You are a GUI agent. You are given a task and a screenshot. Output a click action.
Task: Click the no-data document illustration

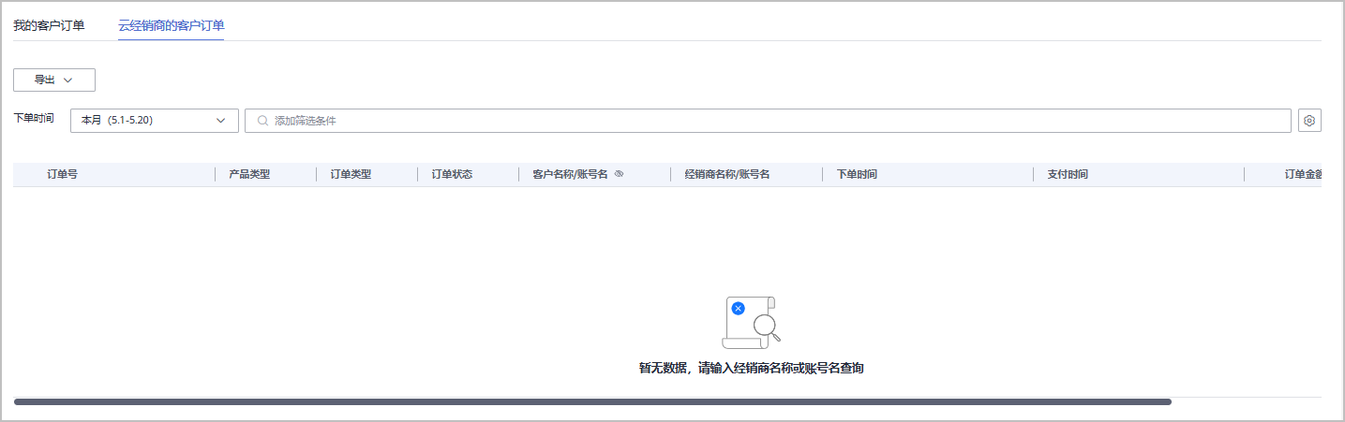click(x=751, y=323)
